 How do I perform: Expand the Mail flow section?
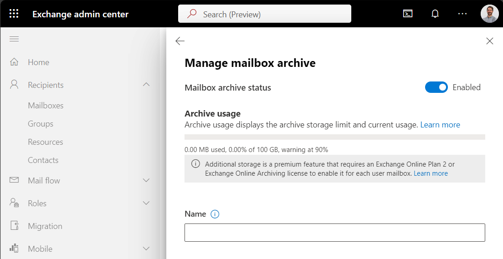coord(146,180)
